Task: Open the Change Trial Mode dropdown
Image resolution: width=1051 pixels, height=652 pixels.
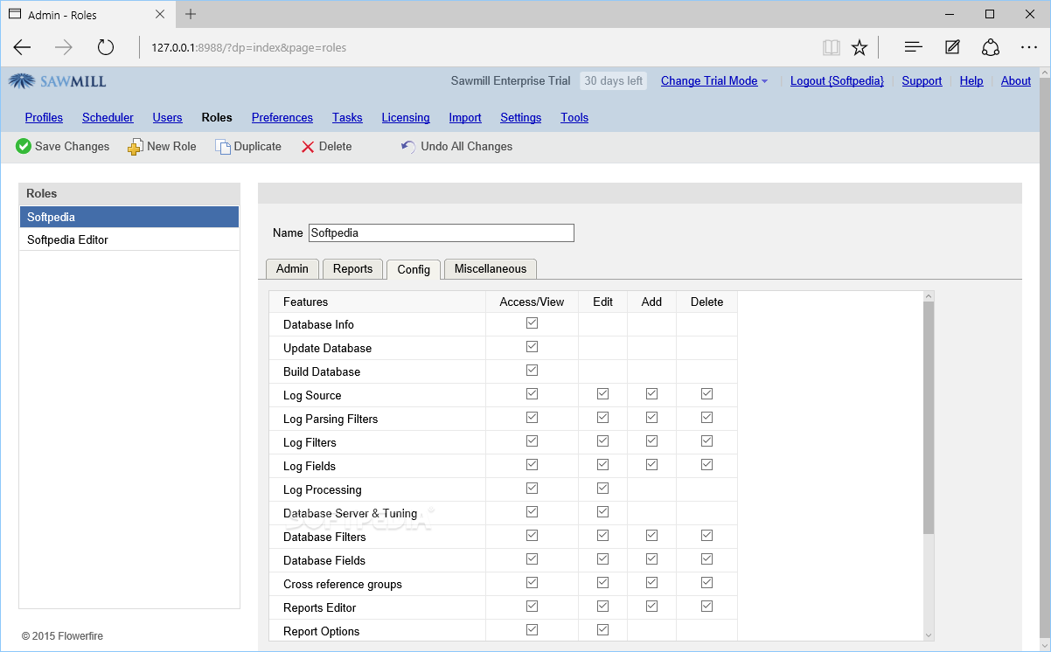Action: tap(714, 81)
